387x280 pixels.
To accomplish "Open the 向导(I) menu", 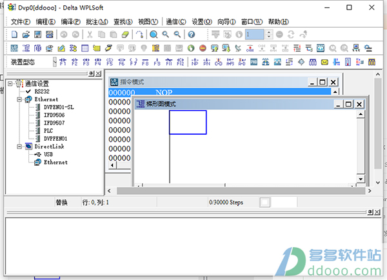I will pyautogui.click(x=226, y=22).
